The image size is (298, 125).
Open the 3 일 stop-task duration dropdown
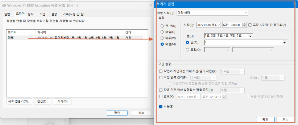tap(232, 90)
